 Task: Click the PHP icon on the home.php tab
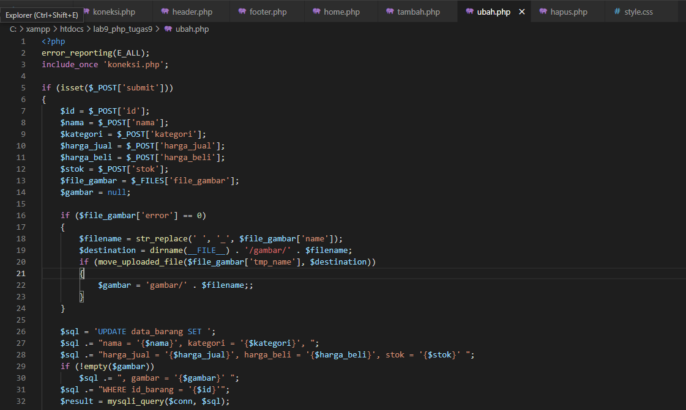(x=316, y=10)
